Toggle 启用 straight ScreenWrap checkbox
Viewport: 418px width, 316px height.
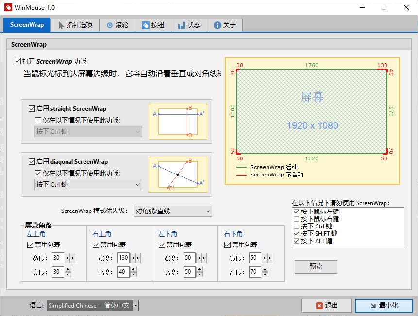coord(32,108)
